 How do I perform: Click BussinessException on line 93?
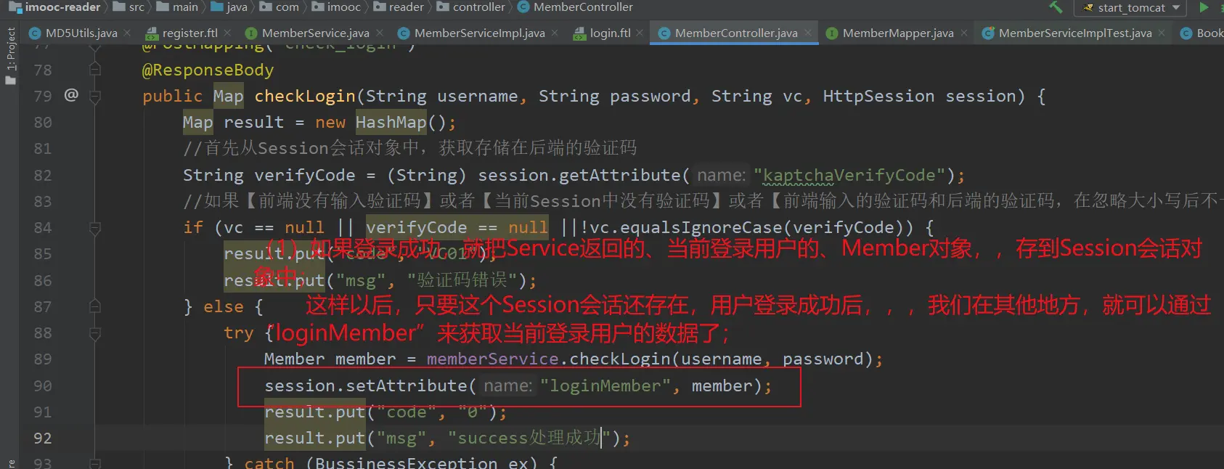click(406, 463)
